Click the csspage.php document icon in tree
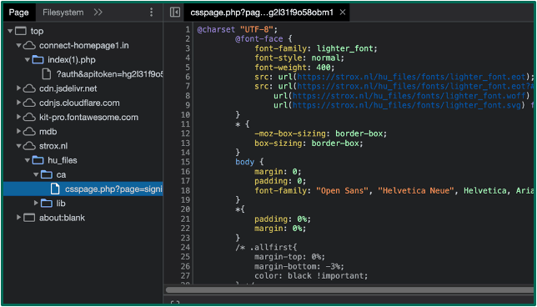The width and height of the screenshot is (537, 307). 55,189
